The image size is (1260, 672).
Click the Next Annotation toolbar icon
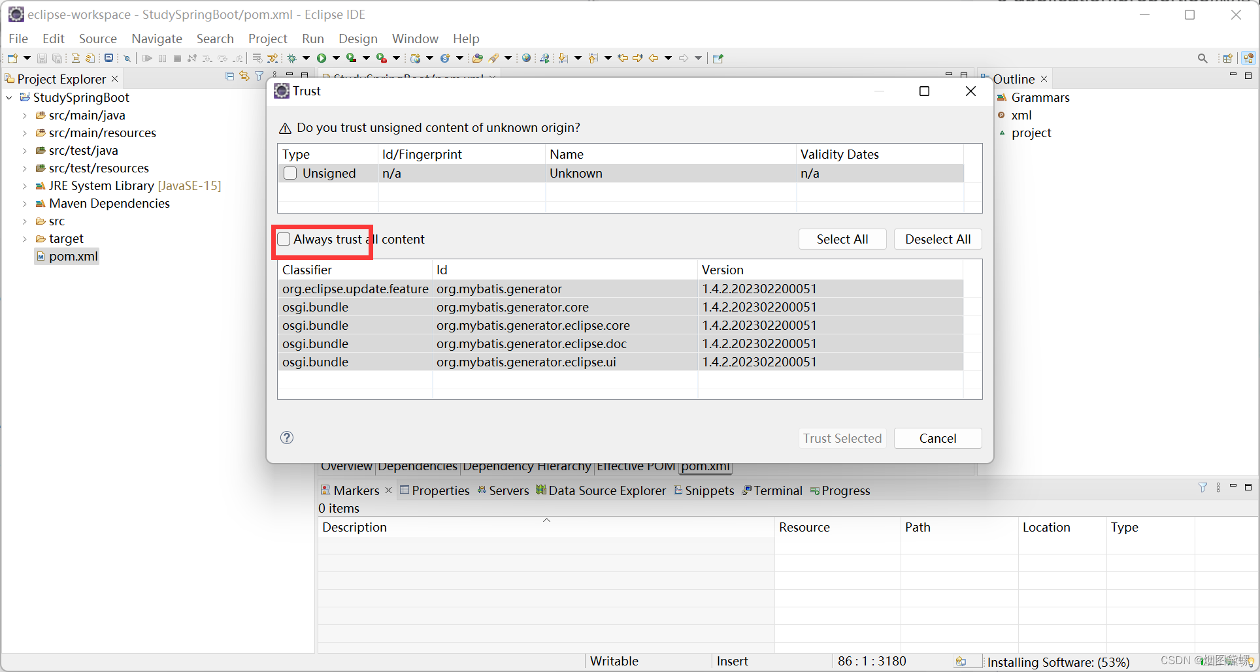pos(563,58)
